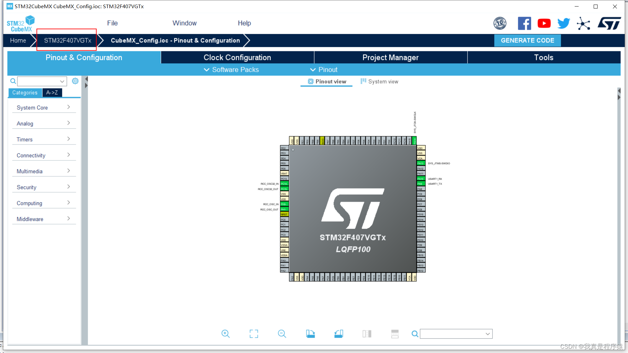Show the System view
The width and height of the screenshot is (628, 353).
[379, 81]
